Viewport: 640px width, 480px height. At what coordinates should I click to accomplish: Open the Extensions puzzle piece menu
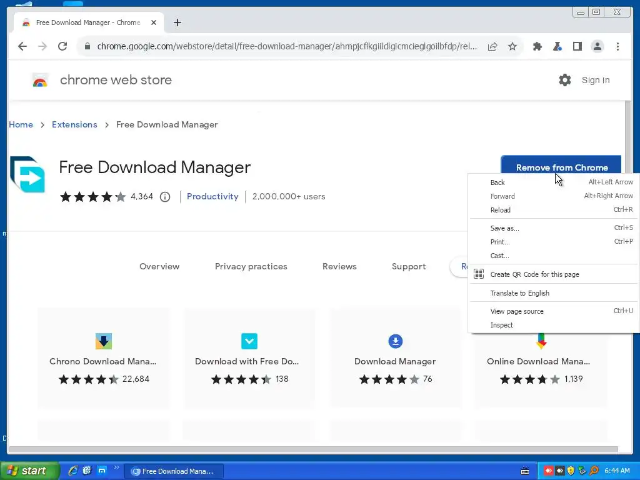537,46
